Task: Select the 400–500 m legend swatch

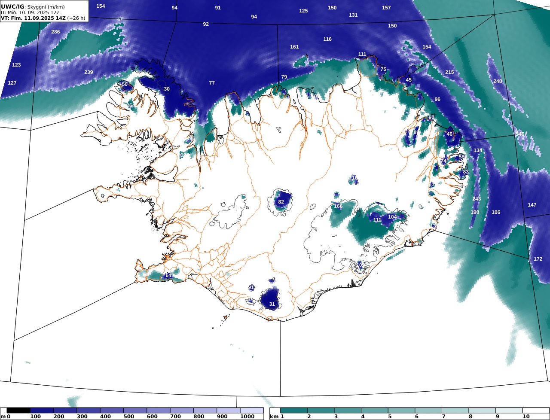Action: click(112, 411)
